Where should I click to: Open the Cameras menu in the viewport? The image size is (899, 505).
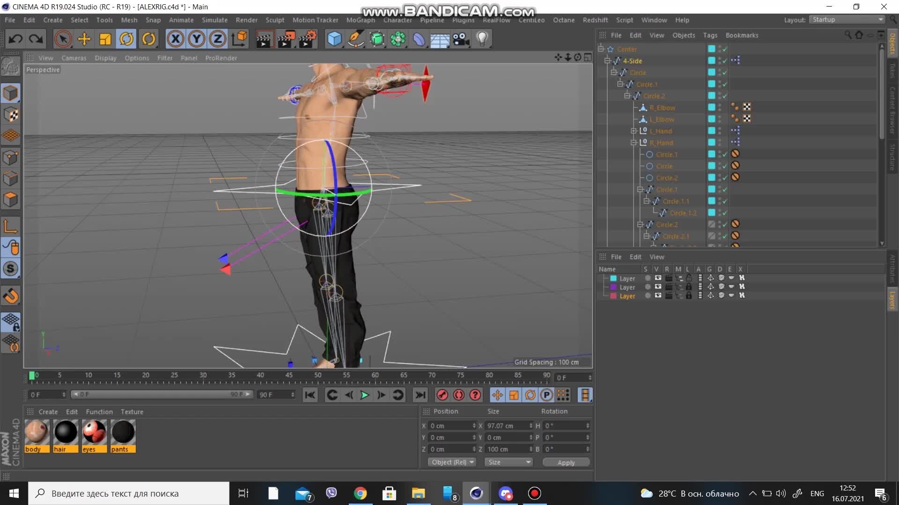click(74, 58)
